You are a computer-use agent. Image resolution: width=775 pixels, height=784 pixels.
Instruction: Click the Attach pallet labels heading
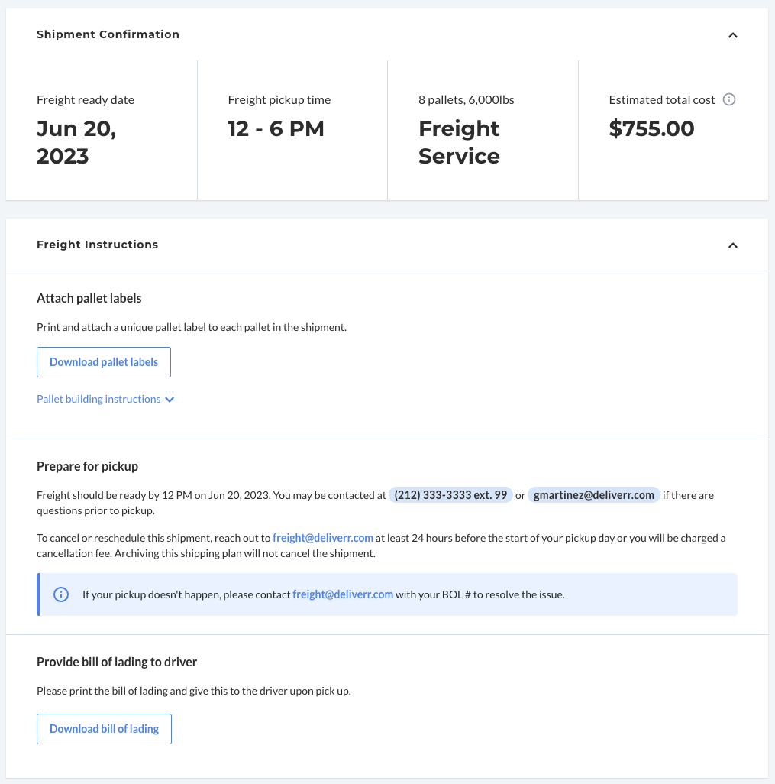89,298
